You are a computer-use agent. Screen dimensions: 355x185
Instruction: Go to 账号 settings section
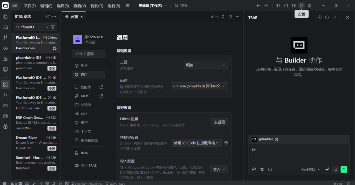pyautogui.click(x=89, y=66)
